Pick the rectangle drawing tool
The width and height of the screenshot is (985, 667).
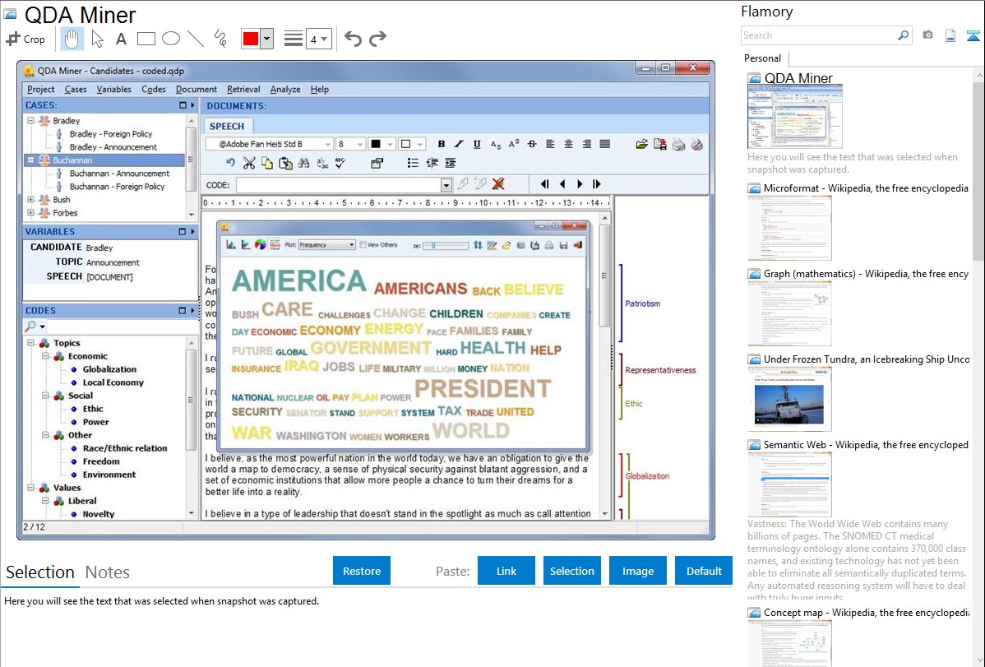pos(146,39)
